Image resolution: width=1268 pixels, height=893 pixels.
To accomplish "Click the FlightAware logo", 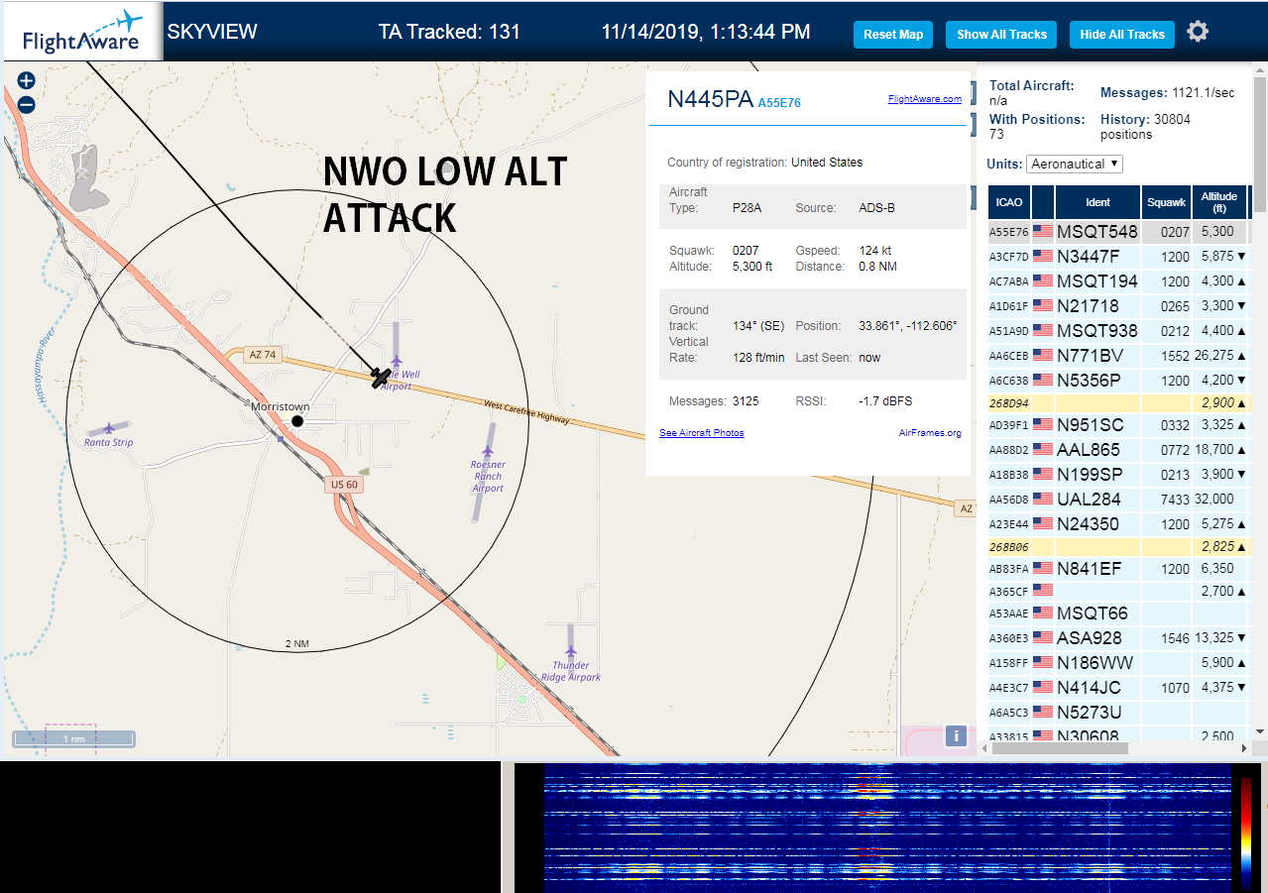I will click(82, 32).
